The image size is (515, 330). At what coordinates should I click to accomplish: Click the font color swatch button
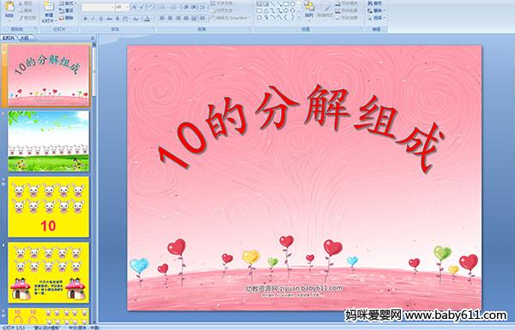point(147,19)
